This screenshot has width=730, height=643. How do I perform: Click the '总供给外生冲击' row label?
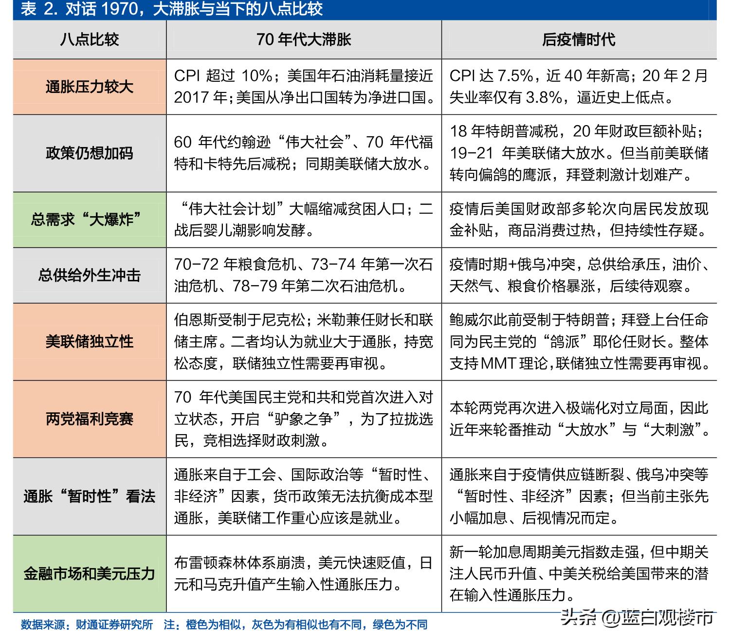90,276
